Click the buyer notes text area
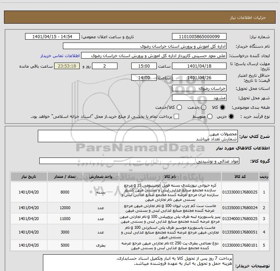280x271 pixels. (138, 263)
